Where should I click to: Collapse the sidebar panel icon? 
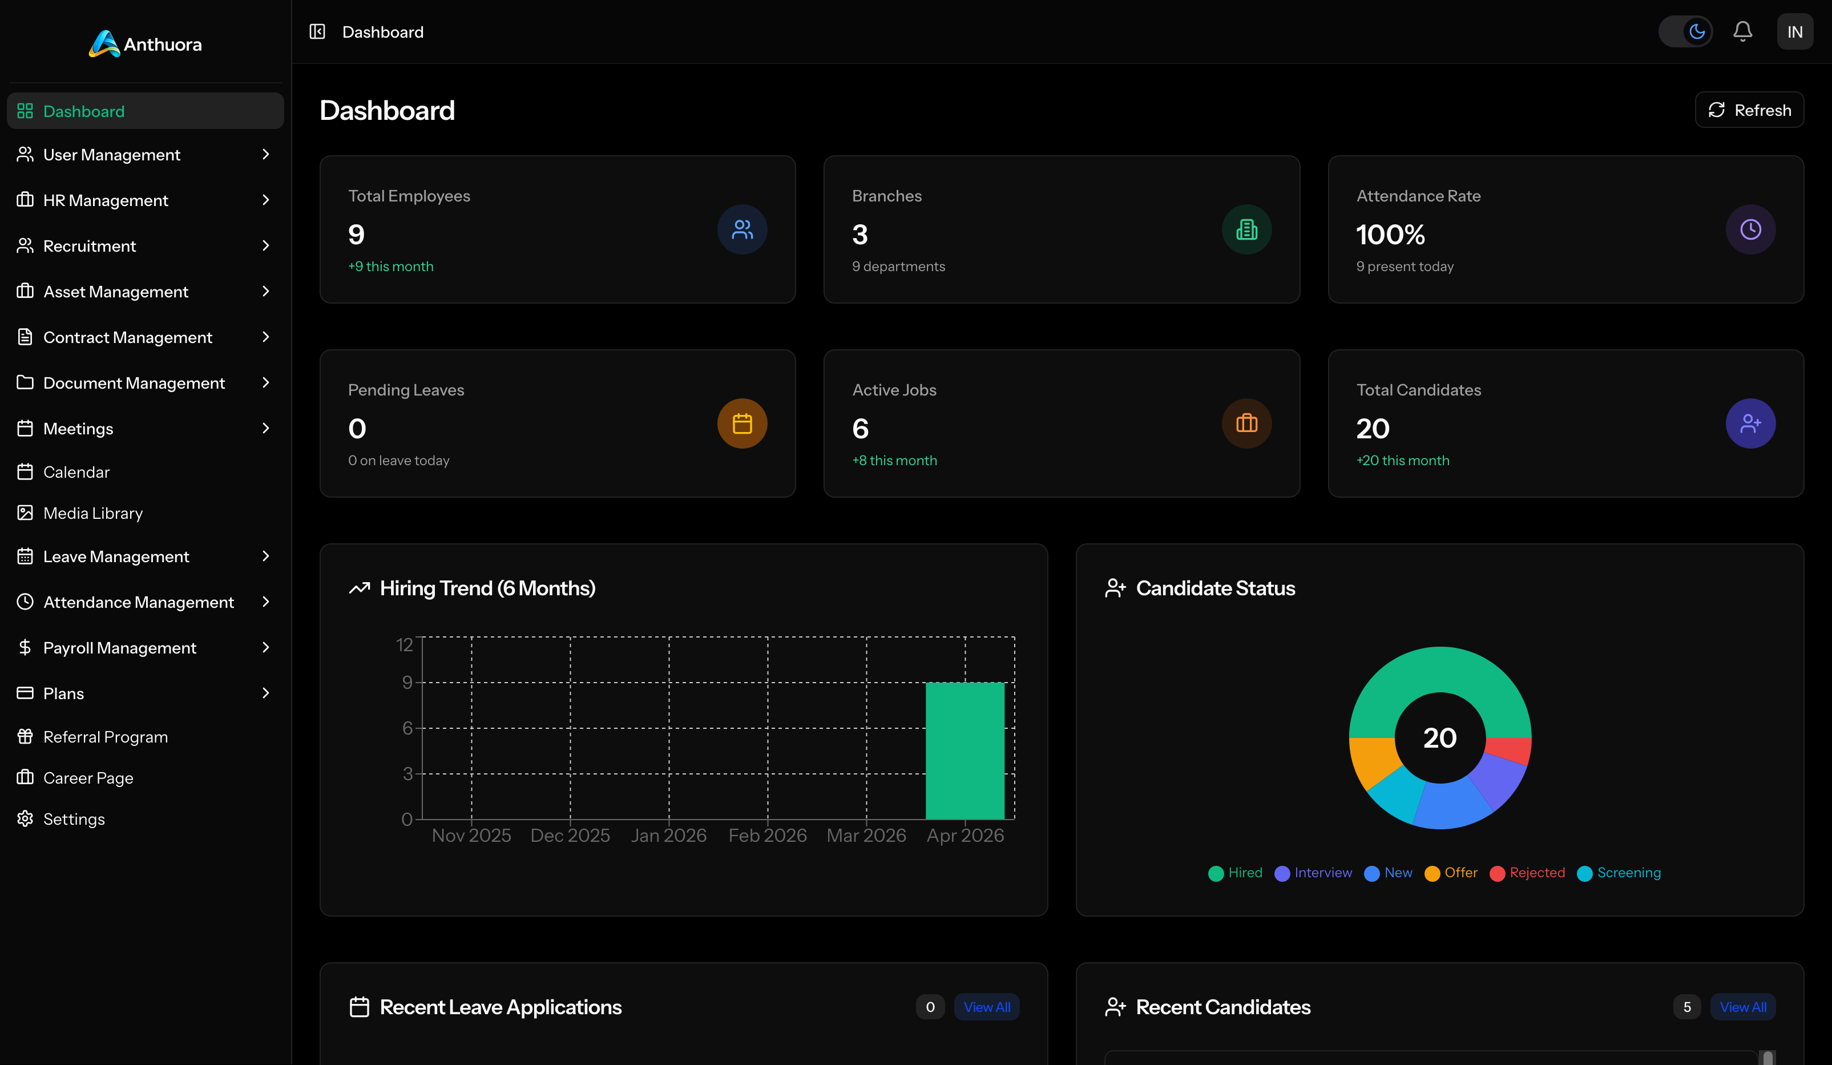point(317,31)
